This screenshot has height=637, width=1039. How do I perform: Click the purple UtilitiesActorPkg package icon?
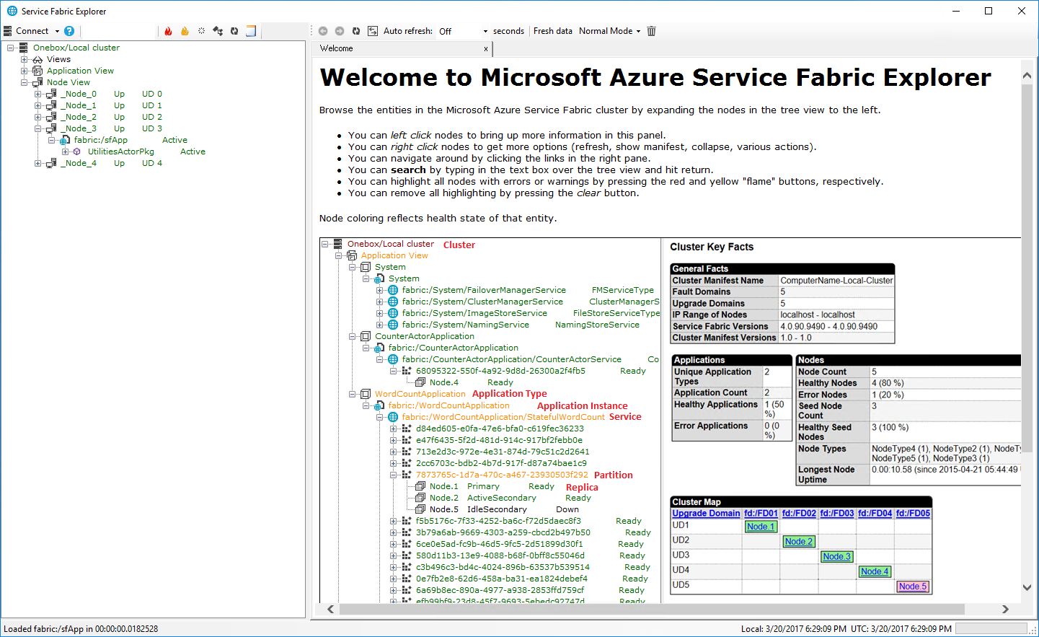[77, 151]
